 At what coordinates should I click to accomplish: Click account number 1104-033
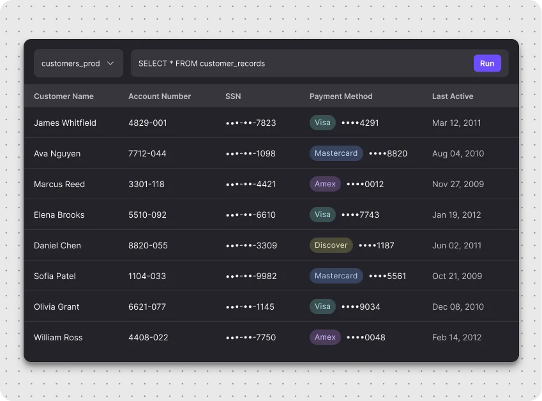(x=147, y=276)
